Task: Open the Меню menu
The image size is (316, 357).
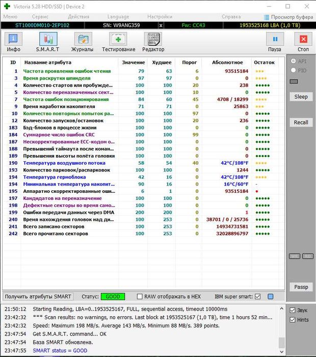Action: click(10, 17)
